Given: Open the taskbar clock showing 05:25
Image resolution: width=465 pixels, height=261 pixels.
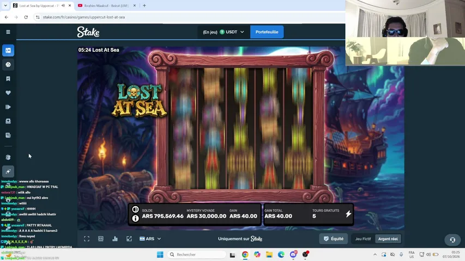Looking at the screenshot, I should (451, 254).
